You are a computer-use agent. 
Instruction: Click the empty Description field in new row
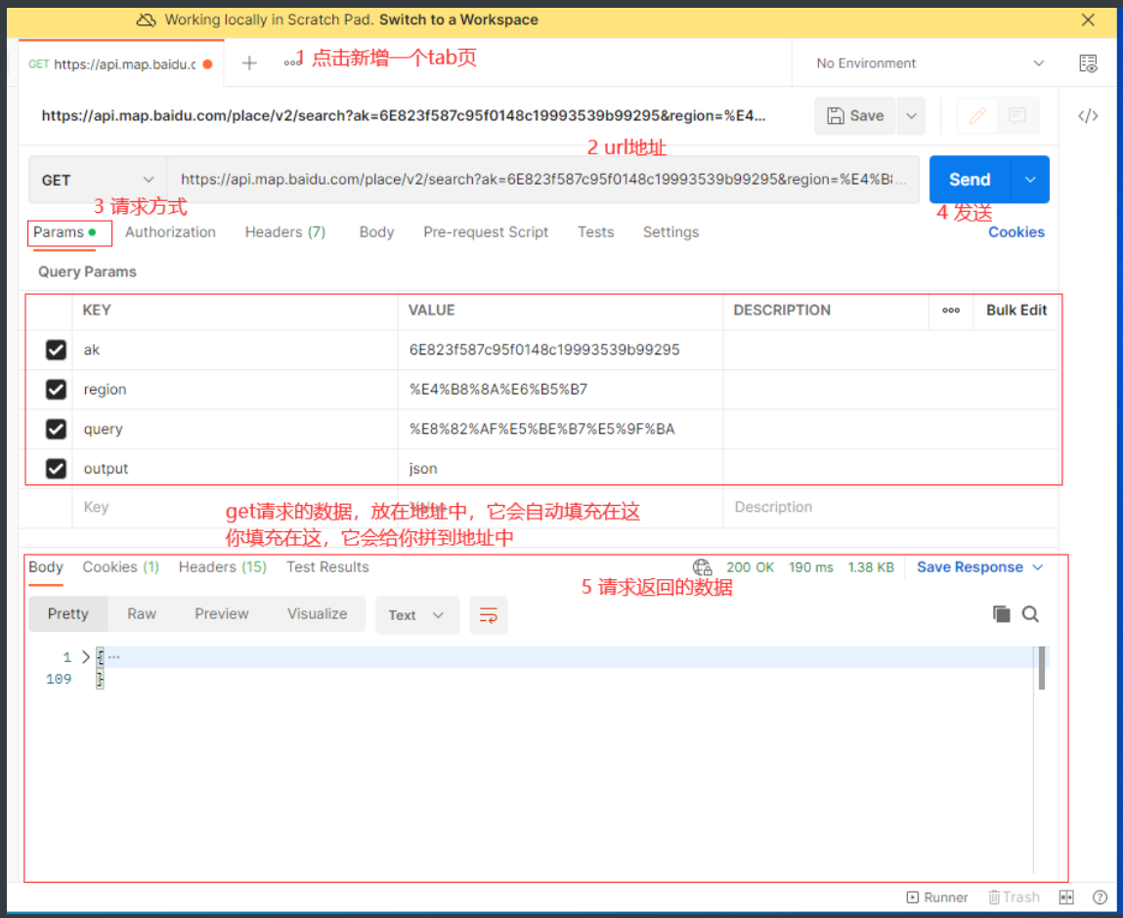(x=890, y=507)
